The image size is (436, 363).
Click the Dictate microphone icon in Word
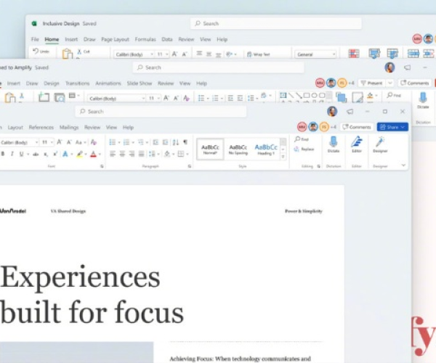(333, 142)
